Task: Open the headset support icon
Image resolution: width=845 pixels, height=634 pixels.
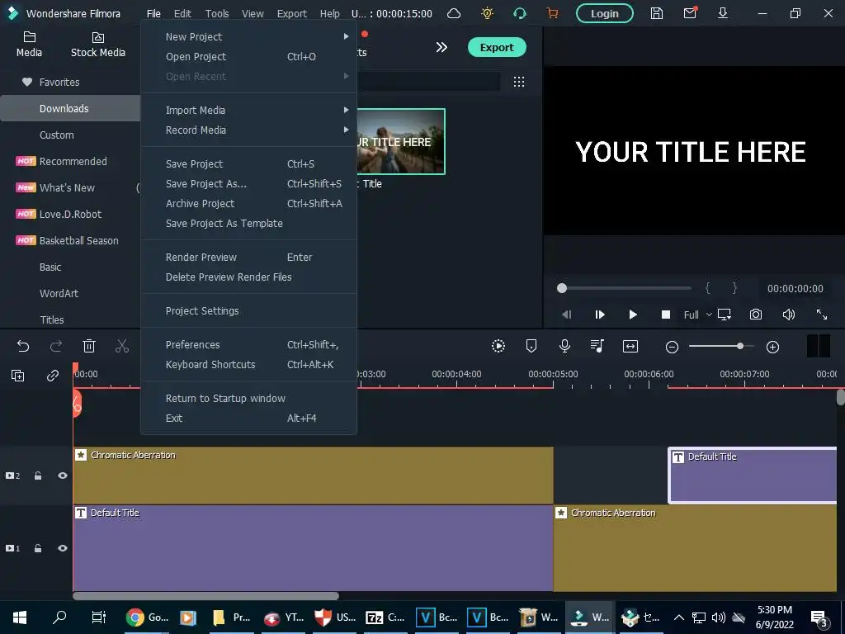Action: 520,13
